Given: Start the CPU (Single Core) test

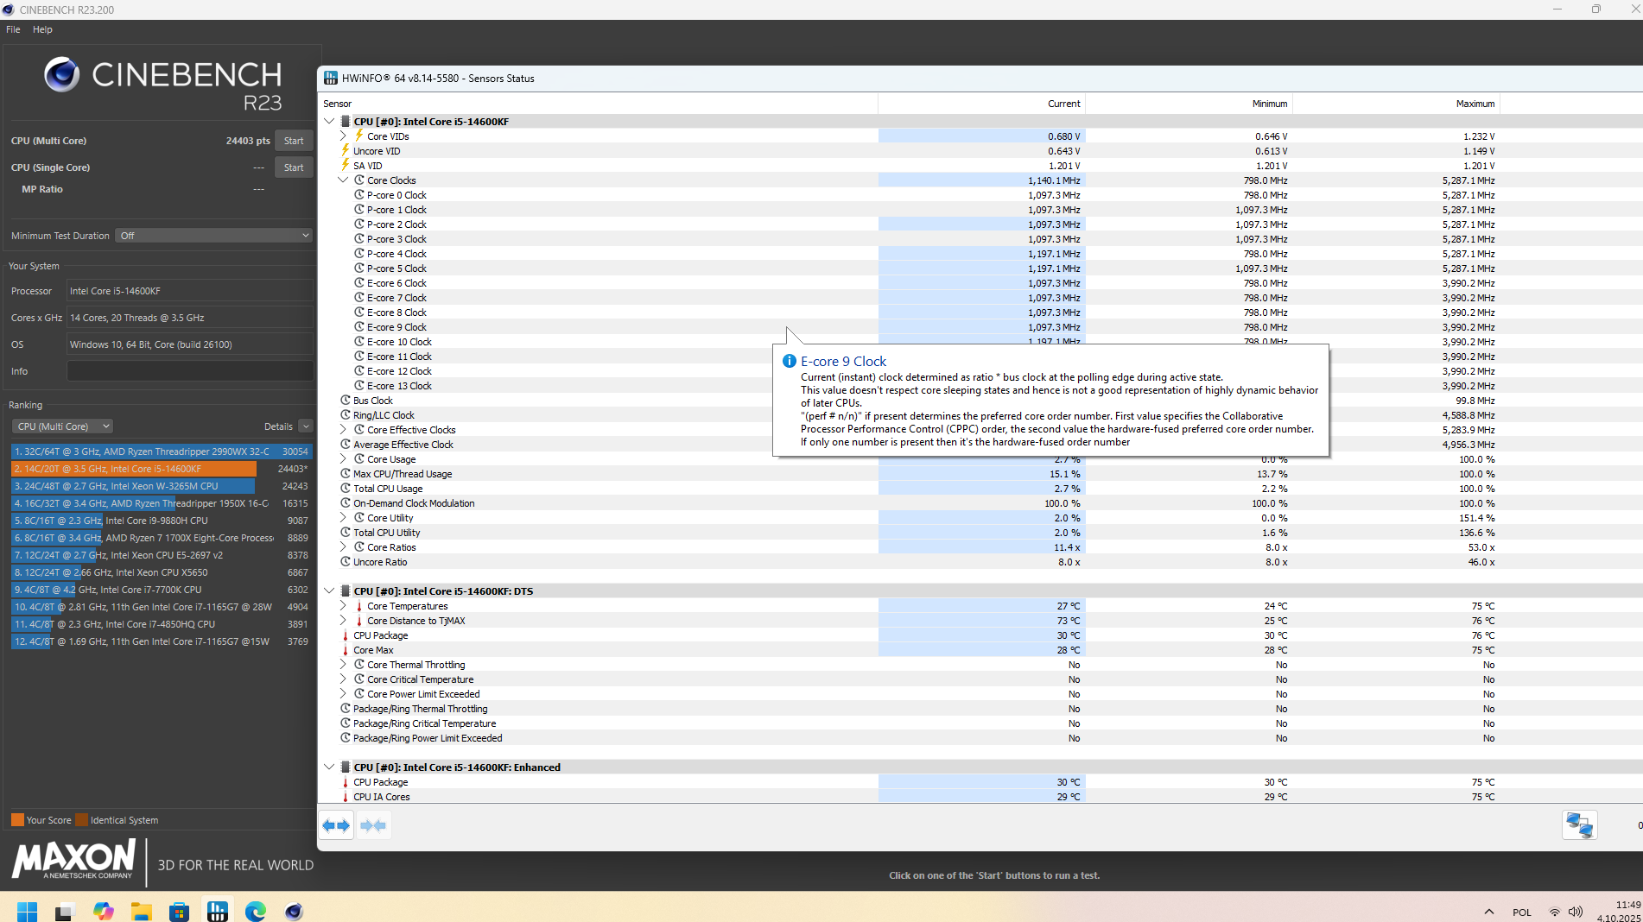Looking at the screenshot, I should point(294,167).
